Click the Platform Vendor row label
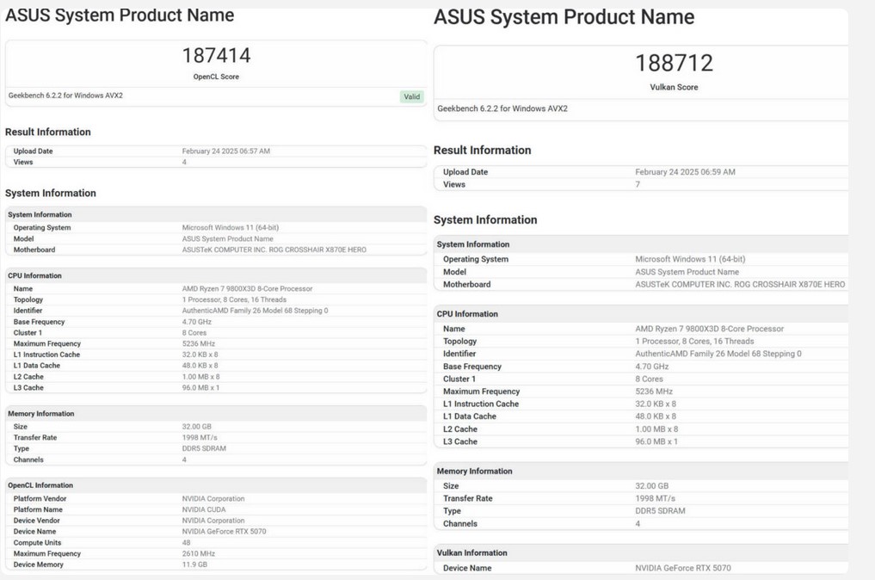 [x=40, y=499]
